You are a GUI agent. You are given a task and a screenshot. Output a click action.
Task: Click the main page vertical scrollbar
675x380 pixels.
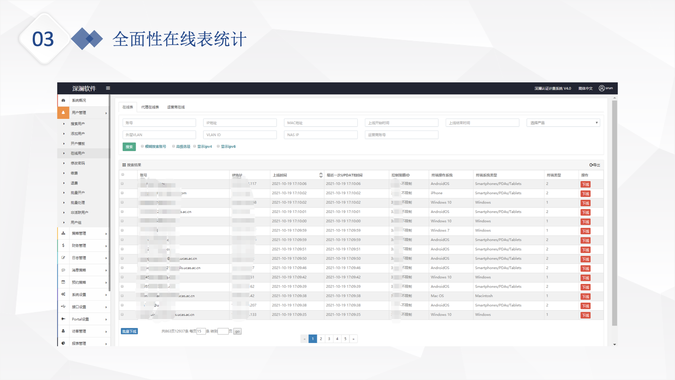(615, 213)
